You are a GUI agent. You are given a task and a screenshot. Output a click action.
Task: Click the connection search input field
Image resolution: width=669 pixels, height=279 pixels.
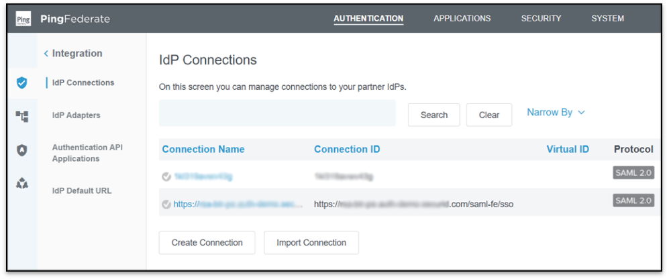277,113
